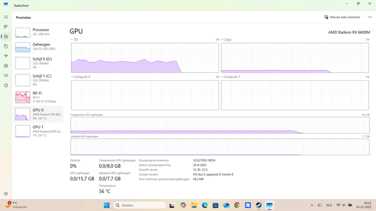Open the hamburger navigation menu

point(6,17)
